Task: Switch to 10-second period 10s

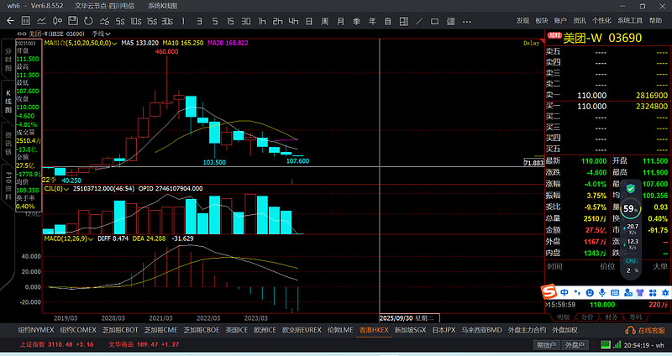Action: click(136, 21)
